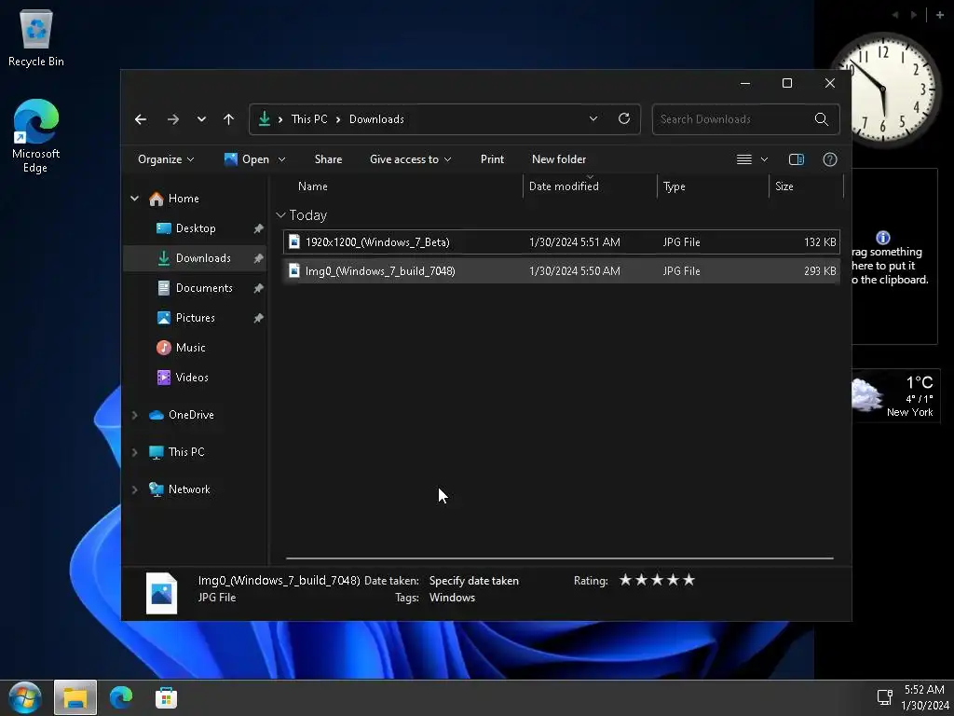Open the Start menu orb
The image size is (954, 716).
coord(25,697)
